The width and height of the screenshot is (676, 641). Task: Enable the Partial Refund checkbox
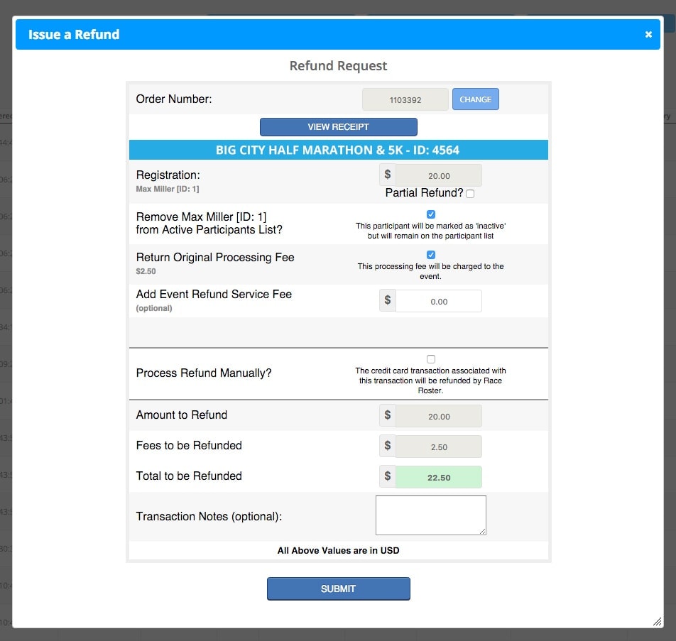click(x=470, y=194)
